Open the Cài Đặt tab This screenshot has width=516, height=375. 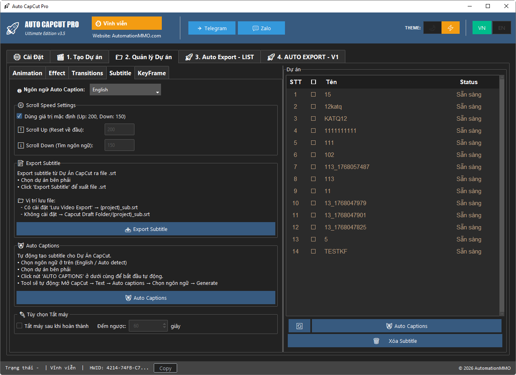(x=28, y=57)
